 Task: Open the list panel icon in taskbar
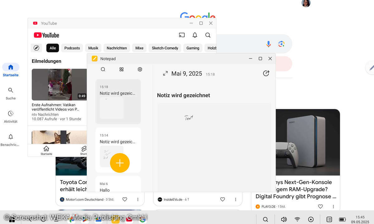pos(329,219)
